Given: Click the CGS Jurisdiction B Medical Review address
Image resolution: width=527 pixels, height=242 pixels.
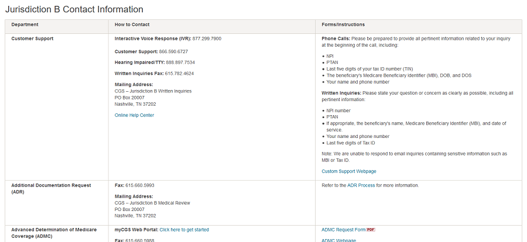Looking at the screenshot, I should [x=152, y=203].
